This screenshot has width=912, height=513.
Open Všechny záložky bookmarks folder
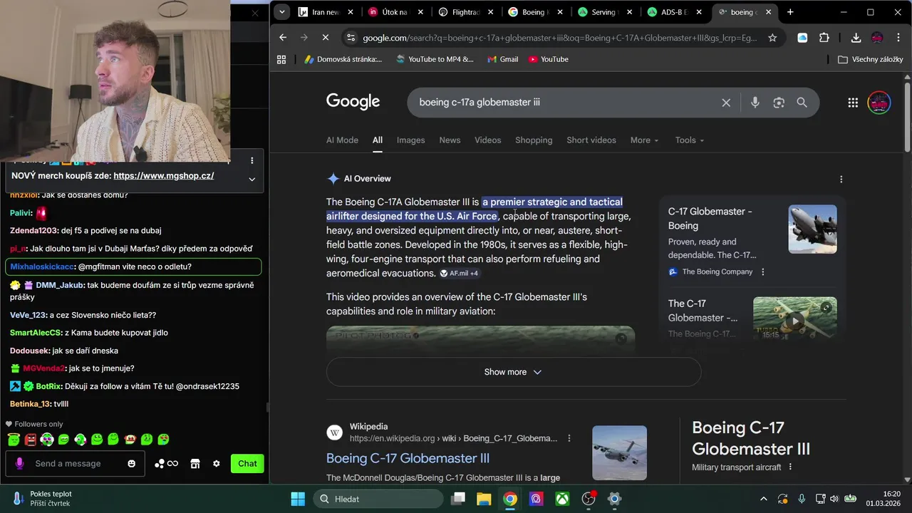[871, 59]
